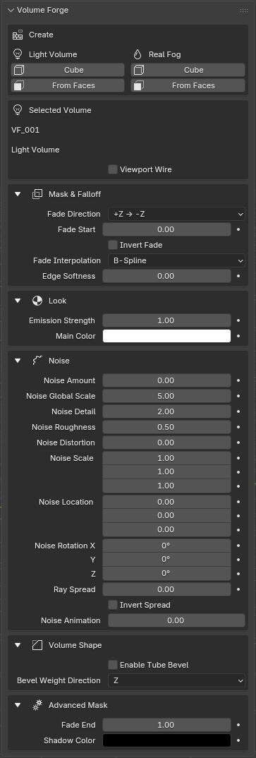Viewport: 256px width, 758px height.
Task: Click the Noise Roughness slider
Action: 166,427
